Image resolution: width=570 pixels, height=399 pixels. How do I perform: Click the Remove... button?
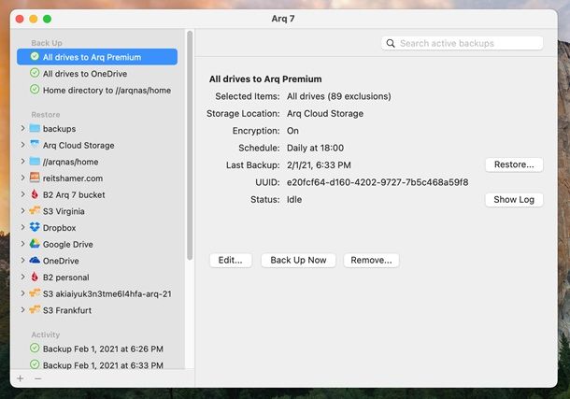371,260
